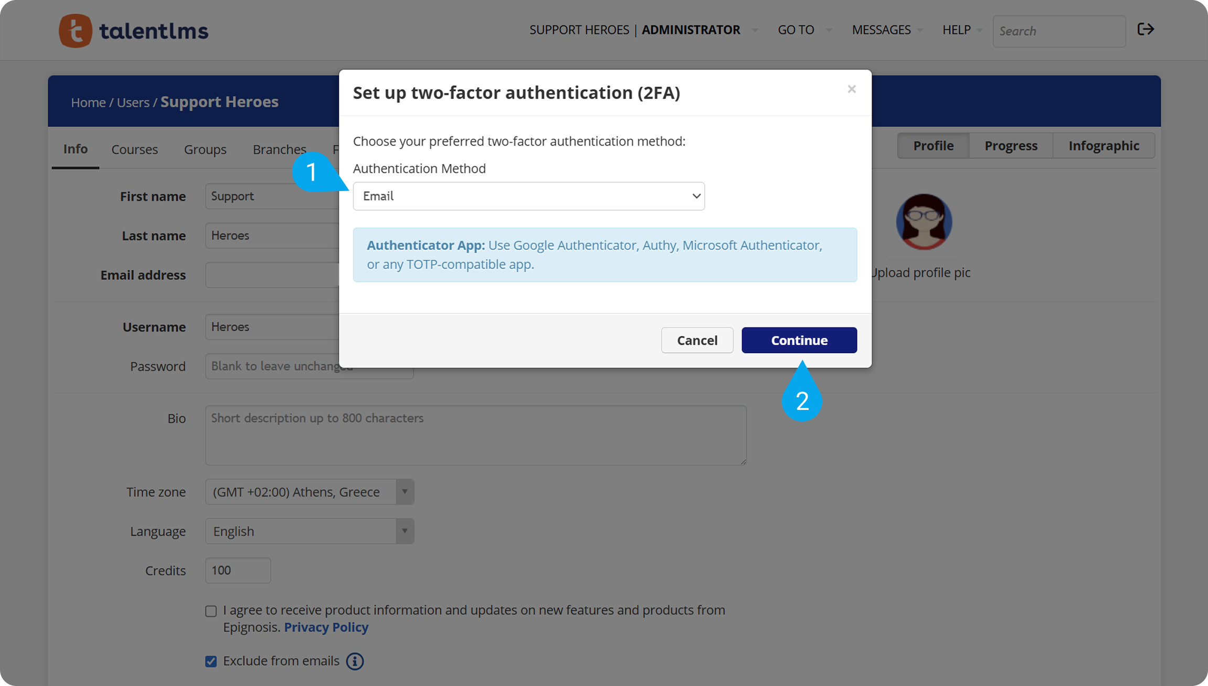Click the sign-out icon in the top corner
Image resolution: width=1208 pixels, height=686 pixels.
click(1146, 30)
